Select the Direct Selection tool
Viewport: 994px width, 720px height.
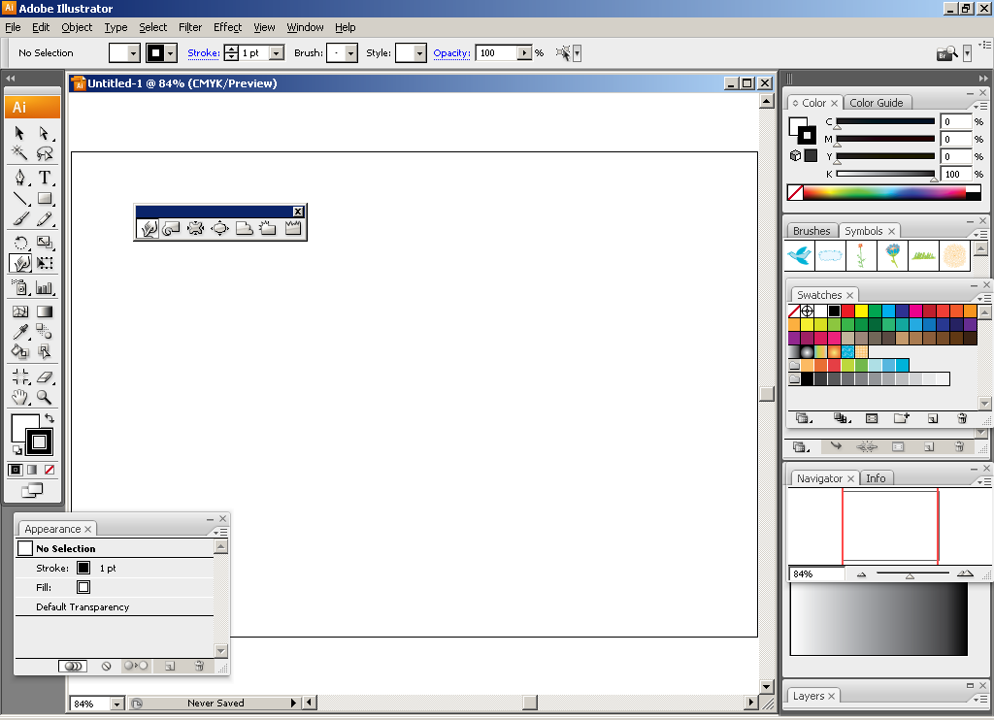(44, 133)
